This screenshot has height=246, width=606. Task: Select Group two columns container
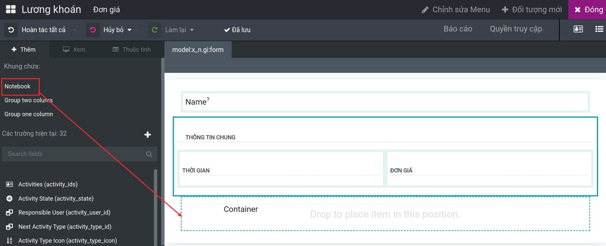pos(28,100)
